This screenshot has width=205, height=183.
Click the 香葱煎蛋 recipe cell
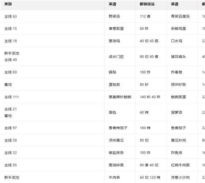pos(120,29)
